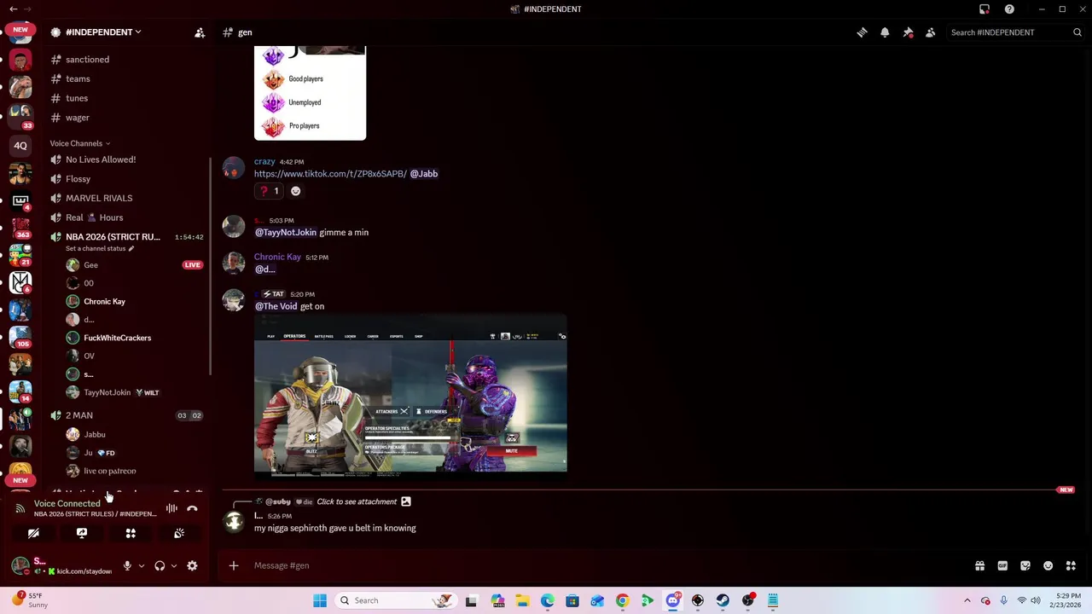Screen dimensions: 1092x614
Task: Click the 4Q server icon in the server list
Action: click(x=20, y=146)
